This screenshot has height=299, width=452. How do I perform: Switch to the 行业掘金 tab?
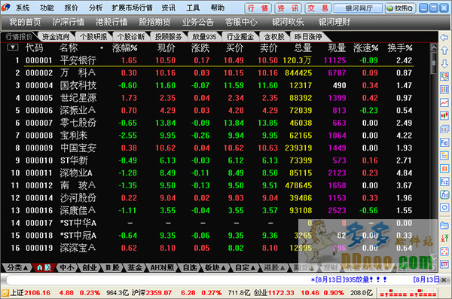click(240, 37)
